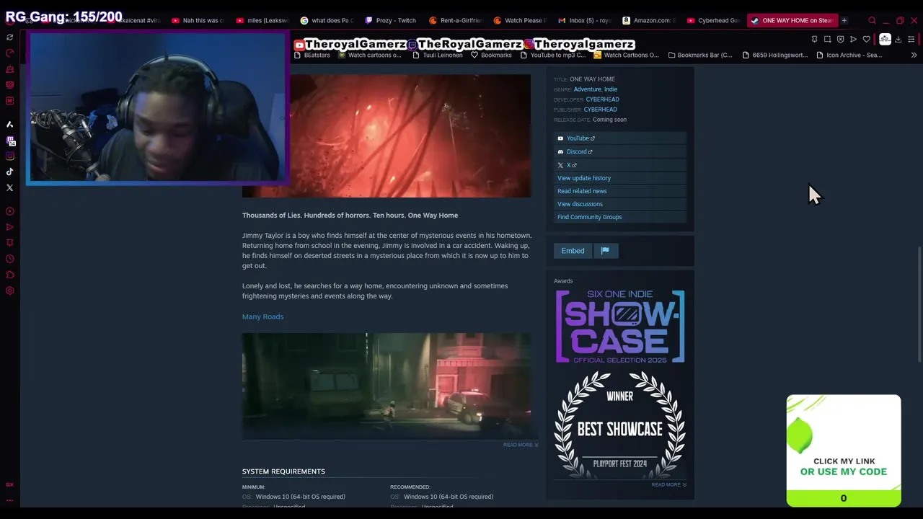923x519 pixels.
Task: Switch to the Amazon.com tab
Action: click(x=649, y=20)
